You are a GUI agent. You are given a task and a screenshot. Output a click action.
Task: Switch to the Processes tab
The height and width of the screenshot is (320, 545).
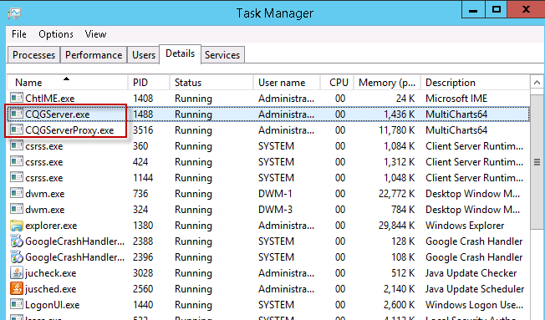[33, 55]
